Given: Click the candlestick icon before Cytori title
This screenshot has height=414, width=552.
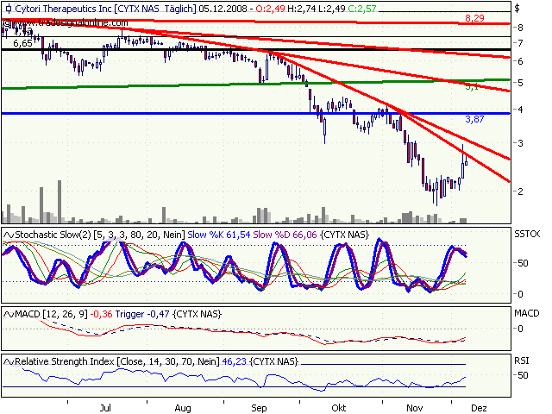Looking at the screenshot, I should pyautogui.click(x=9, y=9).
